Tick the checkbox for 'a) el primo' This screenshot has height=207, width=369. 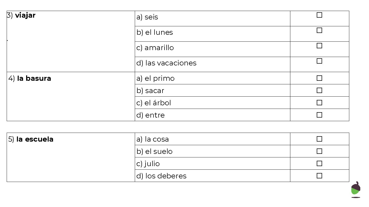click(319, 78)
